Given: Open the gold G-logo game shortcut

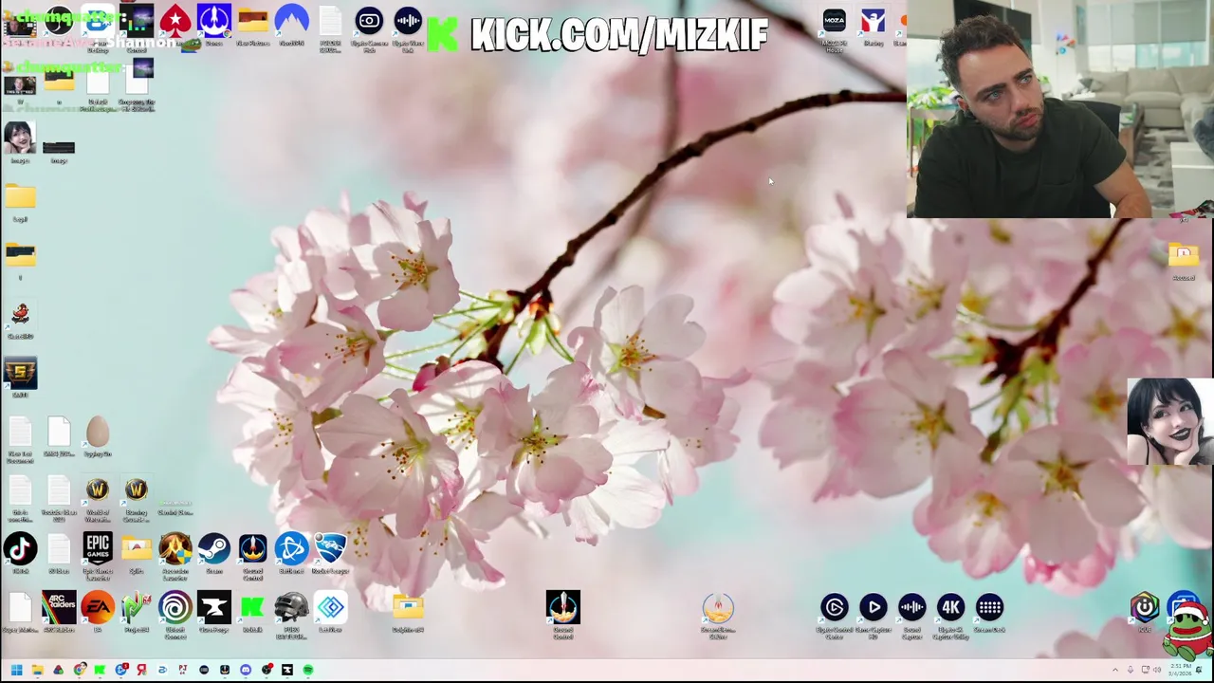Looking at the screenshot, I should 20,373.
